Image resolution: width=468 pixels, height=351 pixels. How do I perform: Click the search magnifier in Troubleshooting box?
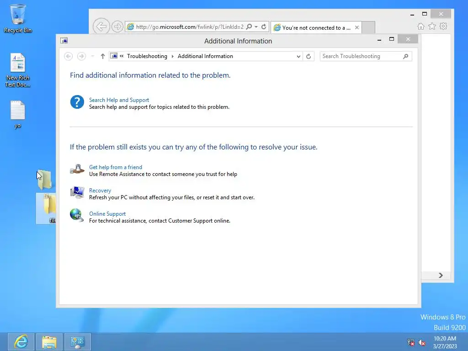tap(406, 56)
